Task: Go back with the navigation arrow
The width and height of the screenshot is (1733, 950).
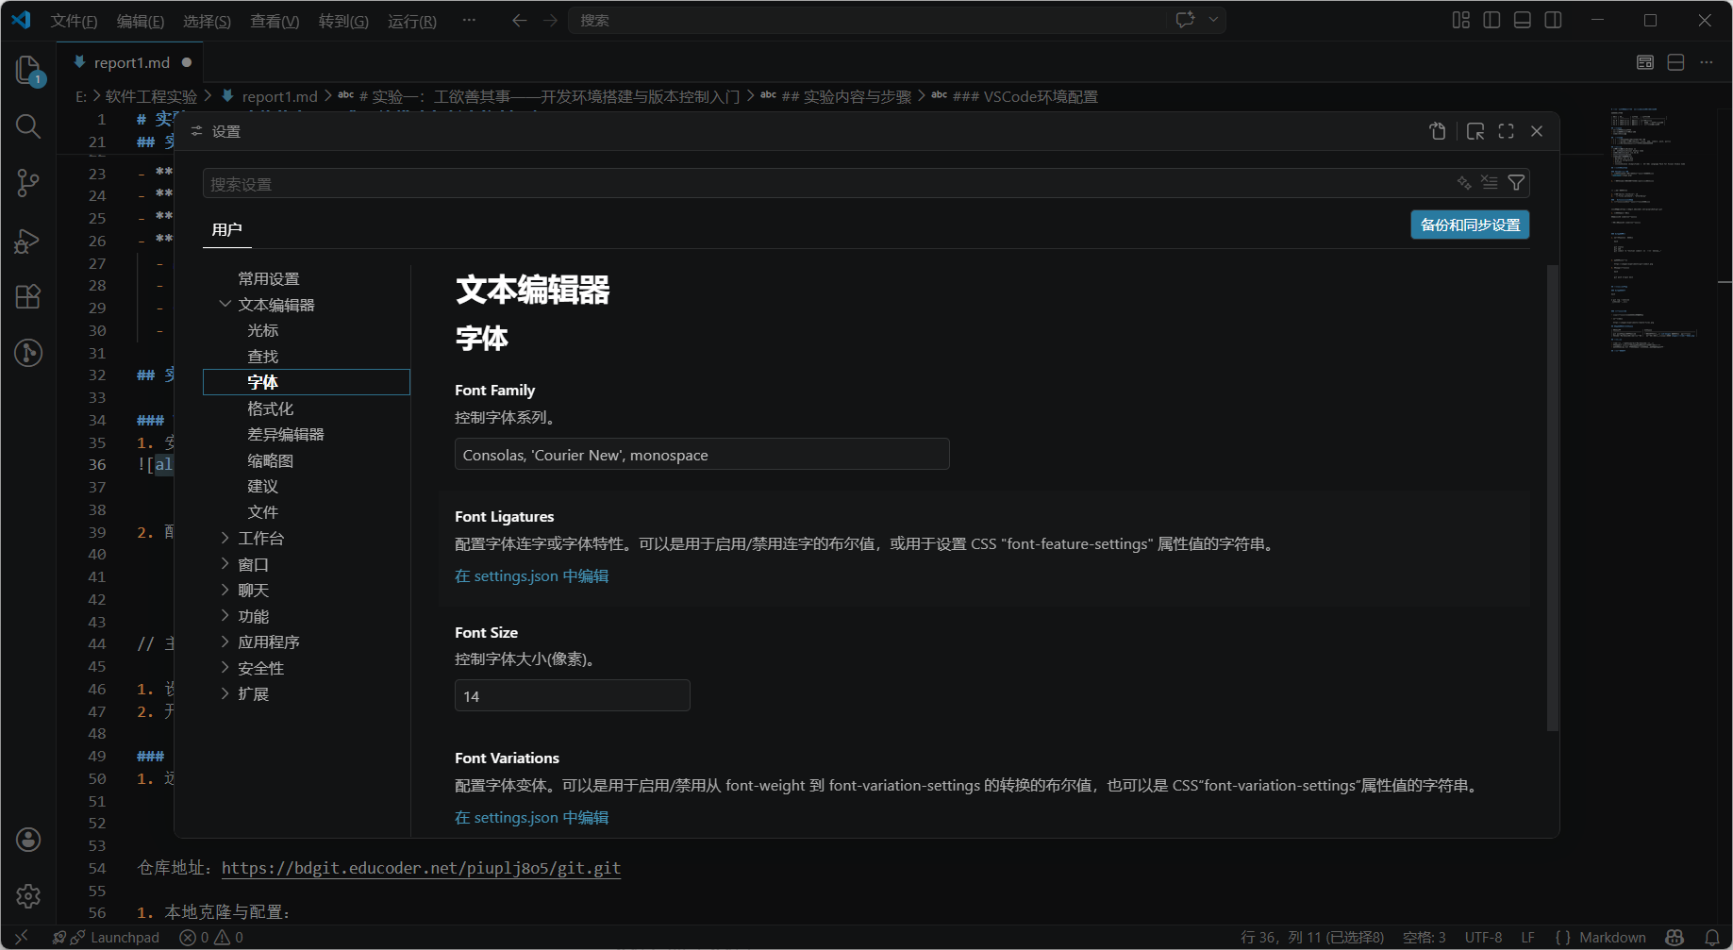Action: [x=519, y=20]
